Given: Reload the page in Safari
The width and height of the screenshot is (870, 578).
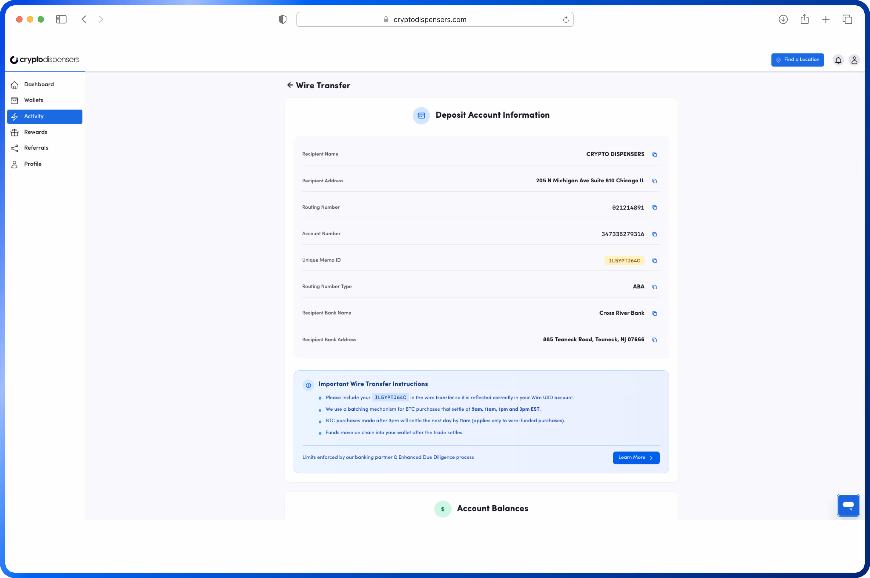Looking at the screenshot, I should 565,20.
